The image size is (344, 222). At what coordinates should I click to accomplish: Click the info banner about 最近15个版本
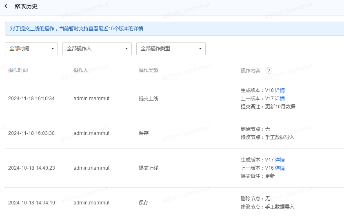coord(174,29)
